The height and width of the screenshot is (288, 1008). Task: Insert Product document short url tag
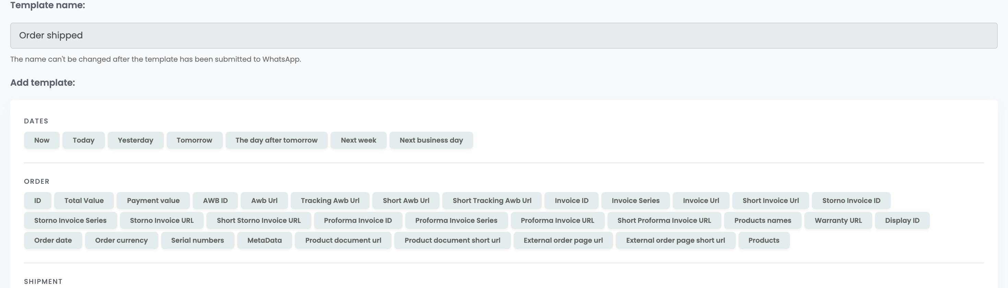click(452, 240)
